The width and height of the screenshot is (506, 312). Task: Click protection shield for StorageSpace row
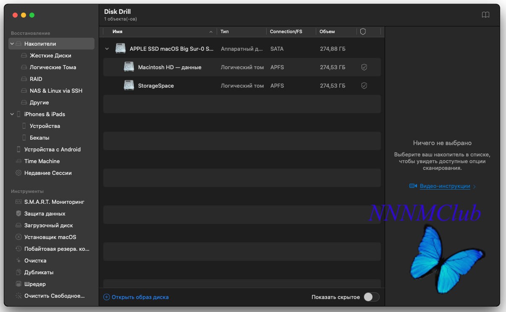coord(364,86)
